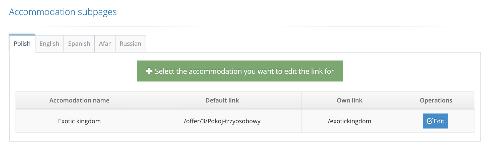Click the Edit button in Operations column
Screen dimensions: 485x147
(435, 121)
